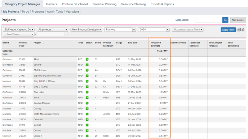248x139 pixels.
Task: Open the Bing 1 (200 + 100mg) project
Action: tap(44, 81)
